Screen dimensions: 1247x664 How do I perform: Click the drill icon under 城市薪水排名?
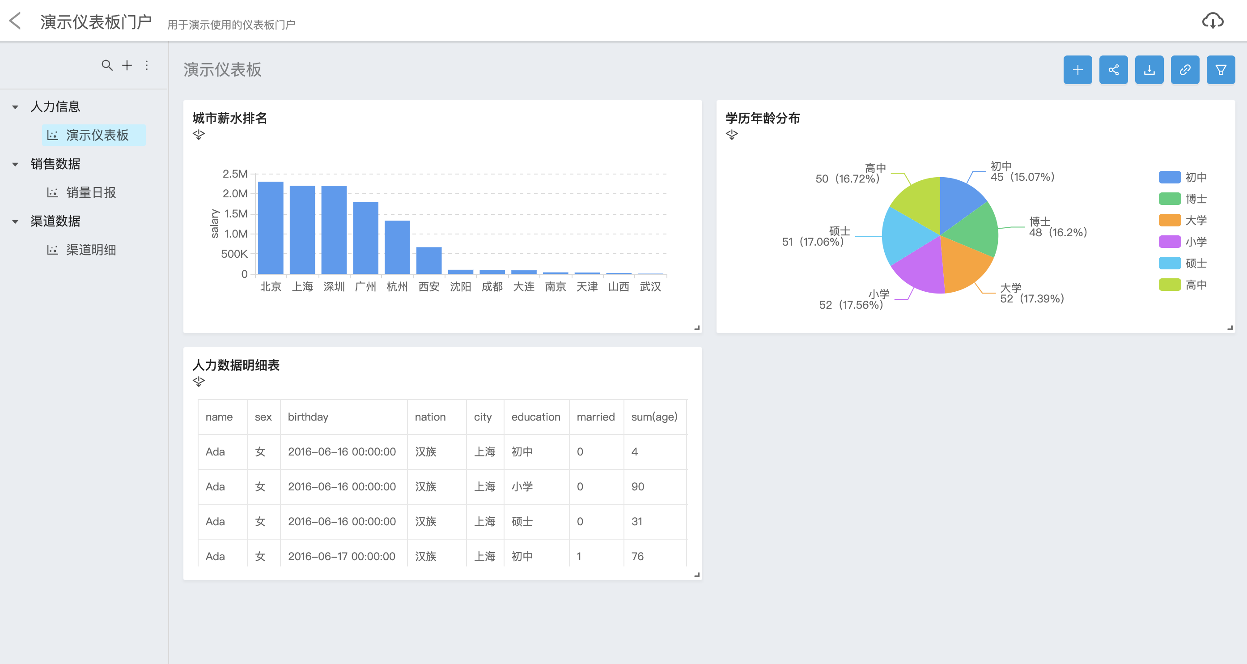coord(199,135)
